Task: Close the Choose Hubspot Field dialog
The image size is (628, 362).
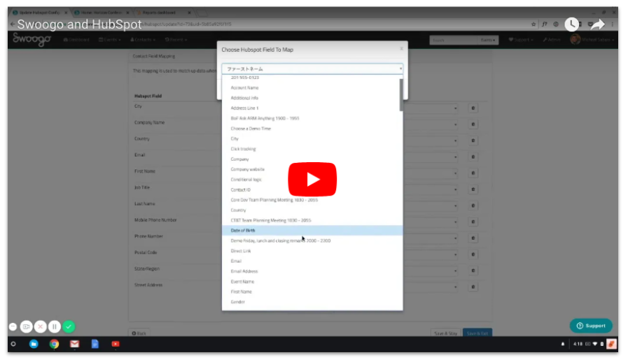Action: [401, 49]
